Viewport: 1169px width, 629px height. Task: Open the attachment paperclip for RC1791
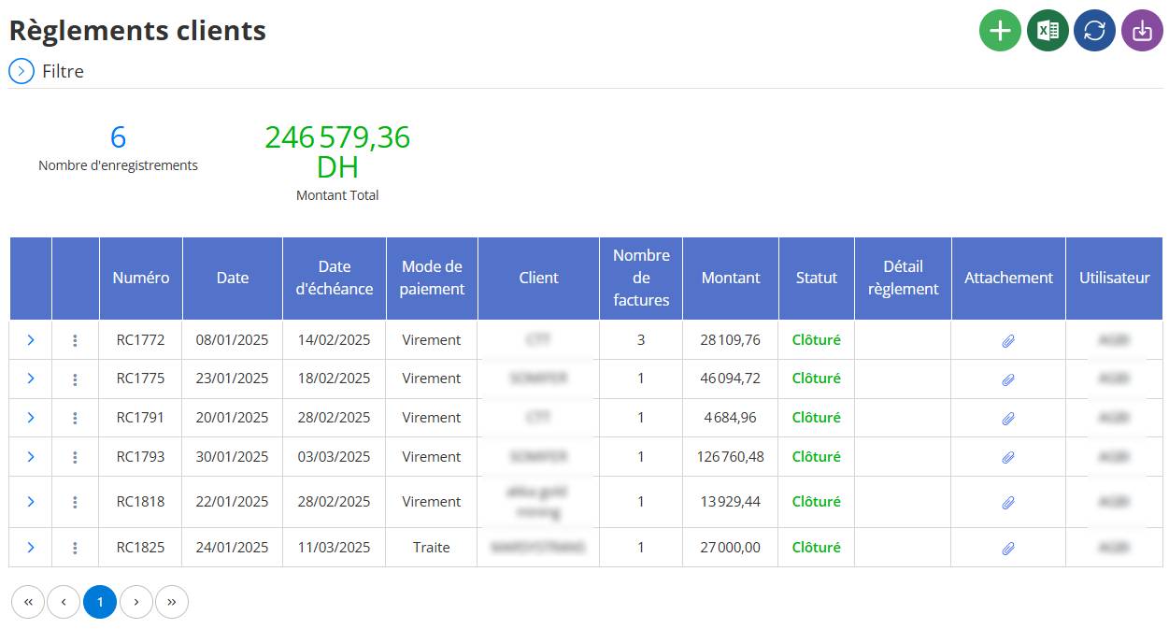tap(1008, 419)
